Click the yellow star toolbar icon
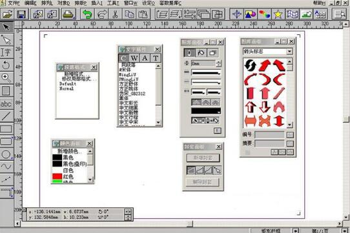 tap(278, 14)
